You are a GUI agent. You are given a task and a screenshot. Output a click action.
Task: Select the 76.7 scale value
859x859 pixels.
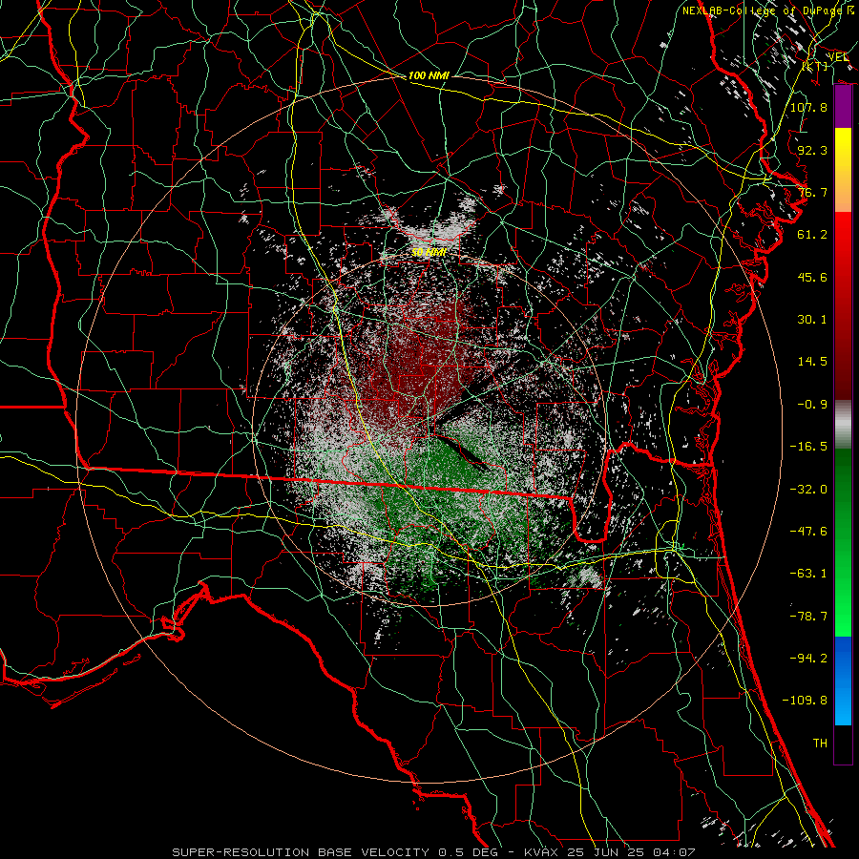click(x=812, y=192)
